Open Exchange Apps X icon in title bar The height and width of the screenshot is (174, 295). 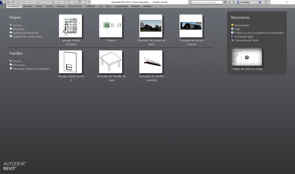click(x=260, y=2)
